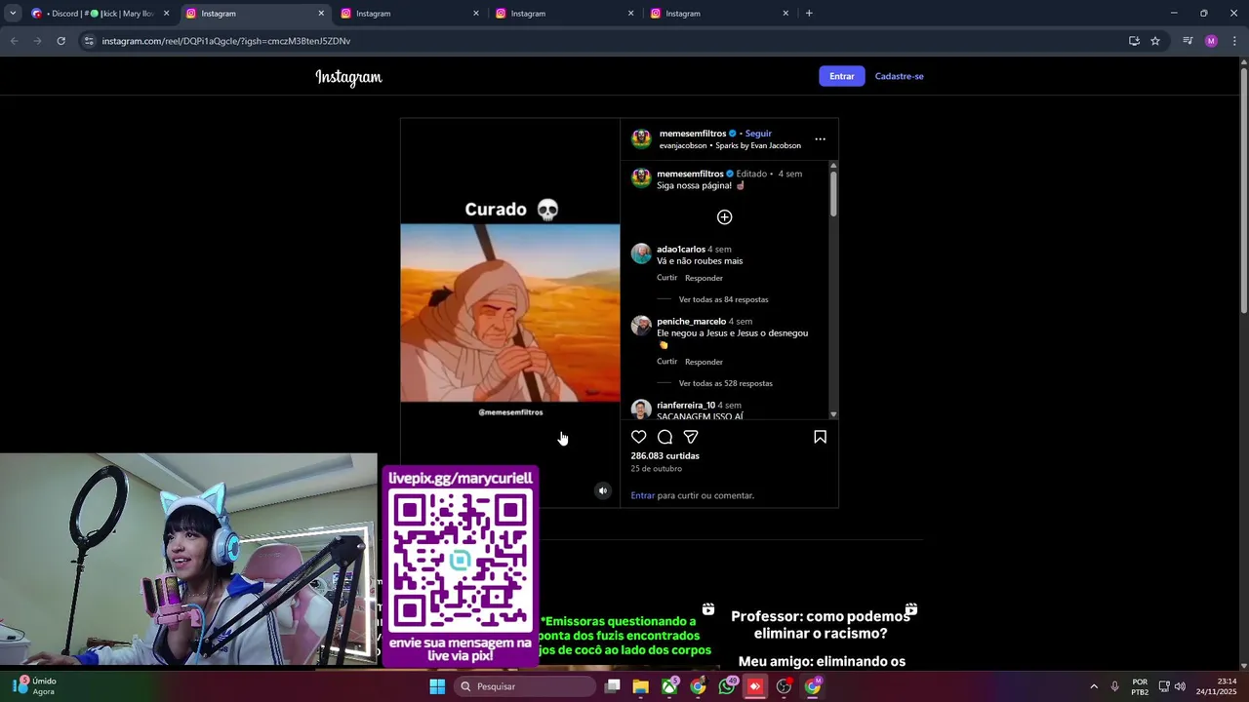Open the comment bubble icon
Screen dimensions: 1249x702
point(665,437)
